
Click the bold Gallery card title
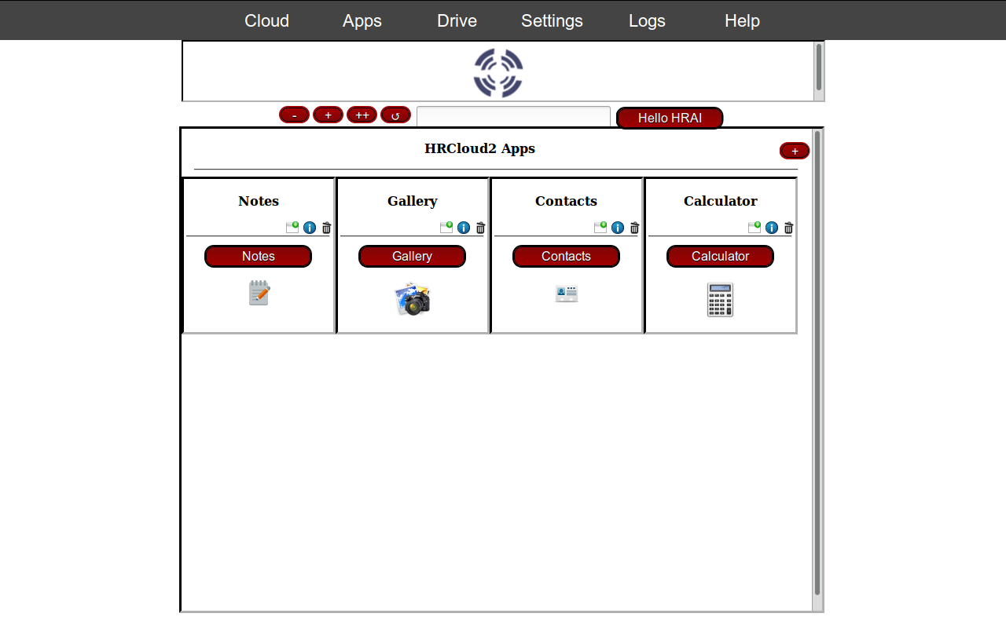click(x=413, y=201)
